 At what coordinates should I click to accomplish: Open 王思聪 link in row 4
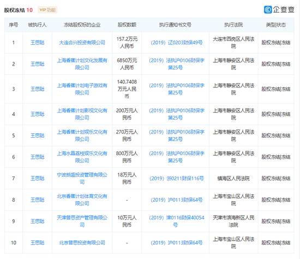(37, 114)
